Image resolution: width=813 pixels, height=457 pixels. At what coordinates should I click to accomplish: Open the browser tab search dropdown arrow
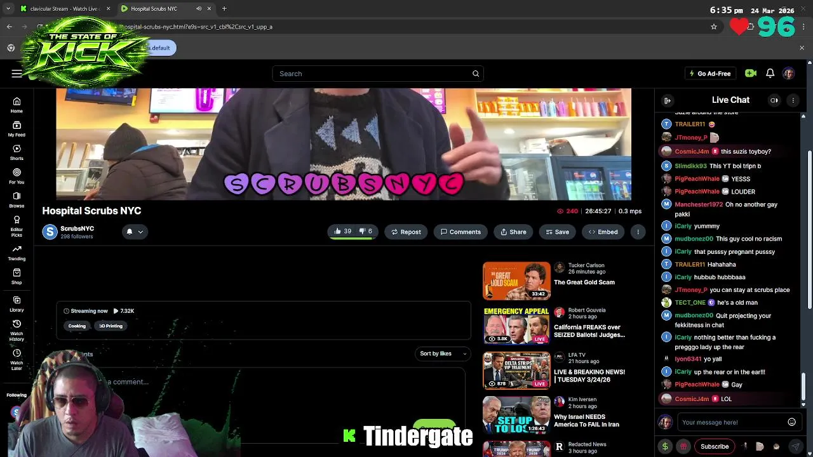[8, 8]
